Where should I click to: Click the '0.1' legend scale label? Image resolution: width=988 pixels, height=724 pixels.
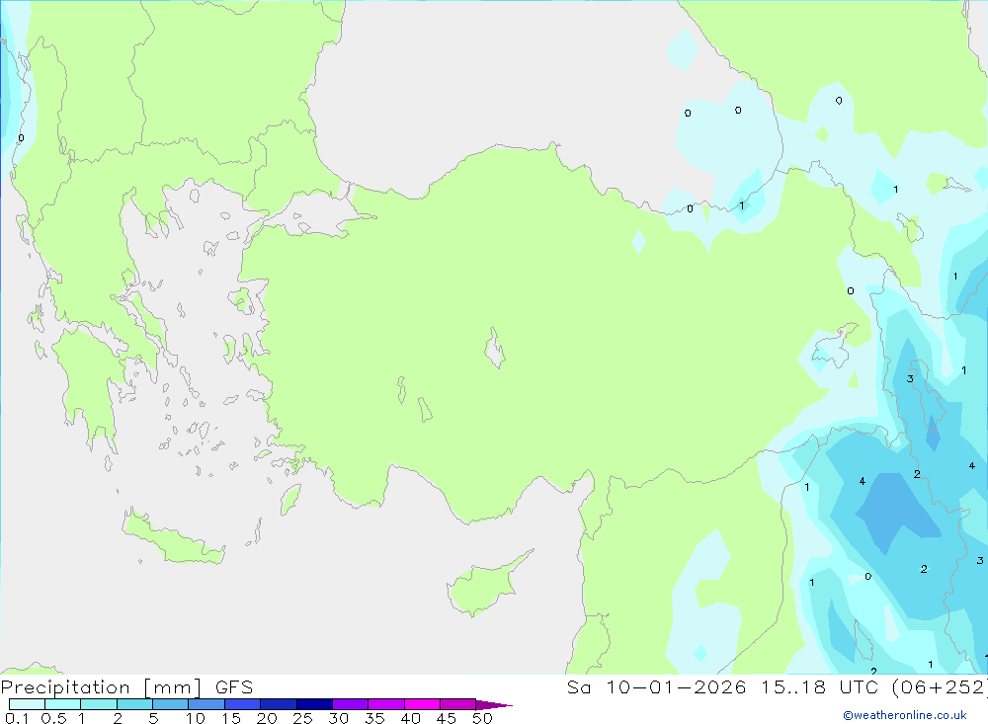tap(17, 718)
